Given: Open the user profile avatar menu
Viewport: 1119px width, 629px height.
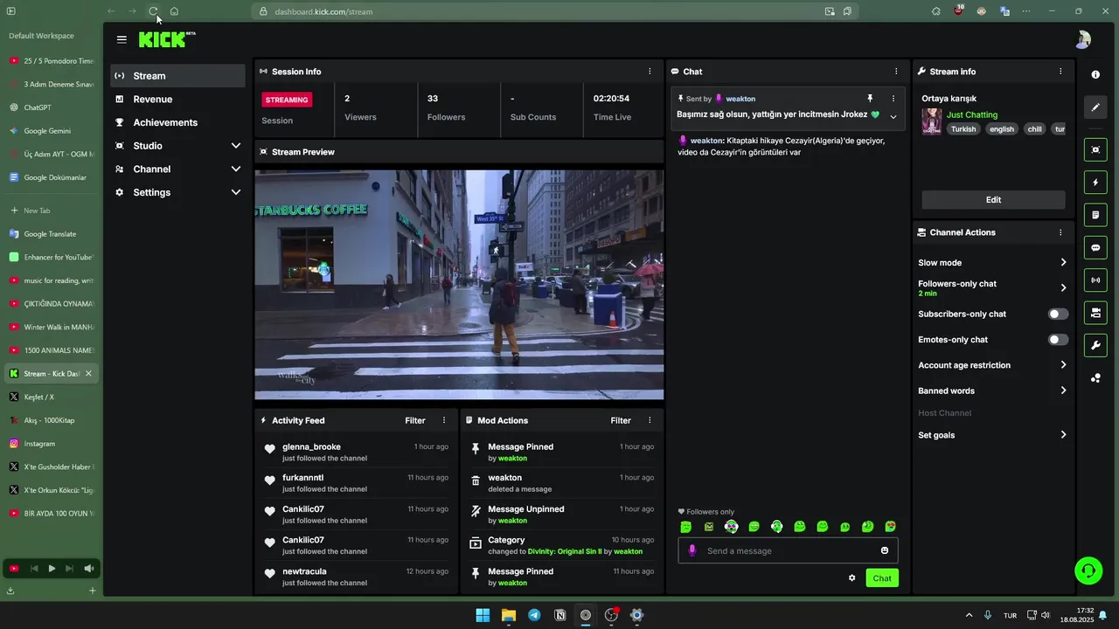Looking at the screenshot, I should pyautogui.click(x=1082, y=39).
